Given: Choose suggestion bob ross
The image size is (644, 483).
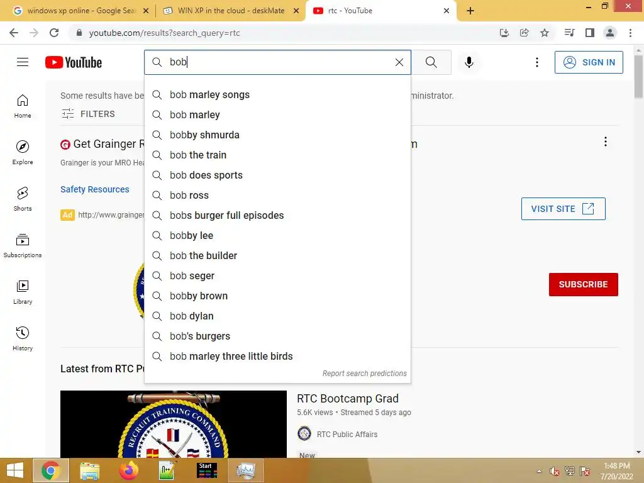Looking at the screenshot, I should 277,195.
